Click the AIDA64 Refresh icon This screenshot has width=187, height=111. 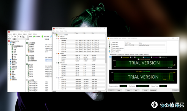[x=18, y=37]
